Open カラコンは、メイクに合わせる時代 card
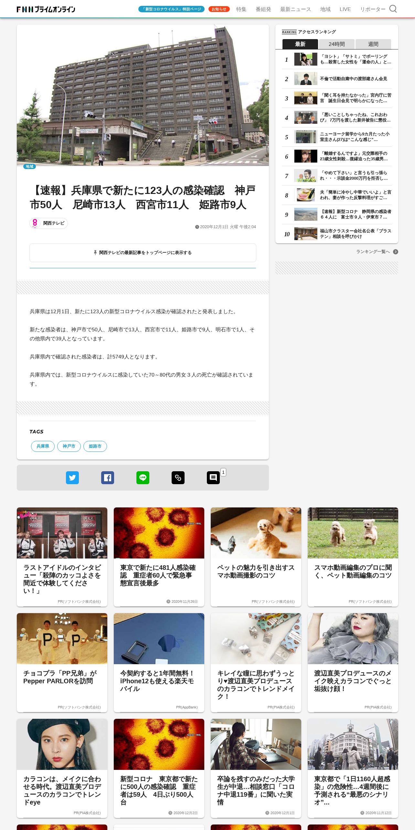 point(62,768)
